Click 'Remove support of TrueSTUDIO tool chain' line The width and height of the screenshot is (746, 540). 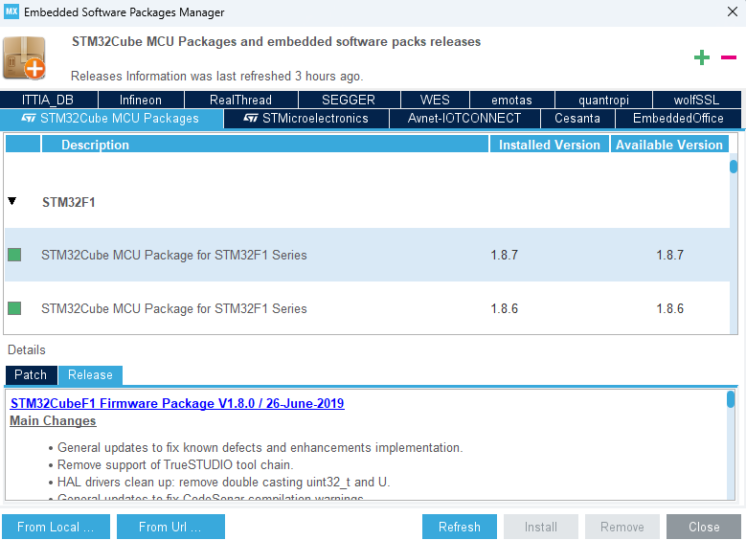coord(175,464)
